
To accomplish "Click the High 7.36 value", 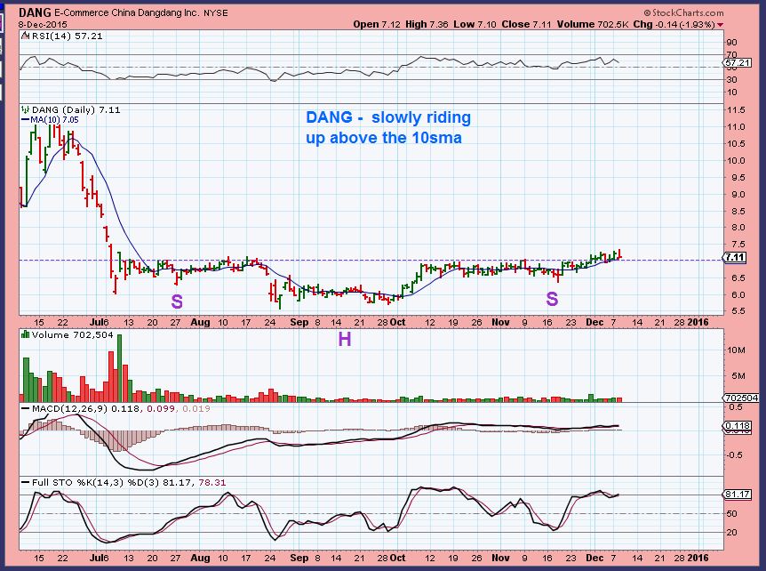I will tap(427, 24).
